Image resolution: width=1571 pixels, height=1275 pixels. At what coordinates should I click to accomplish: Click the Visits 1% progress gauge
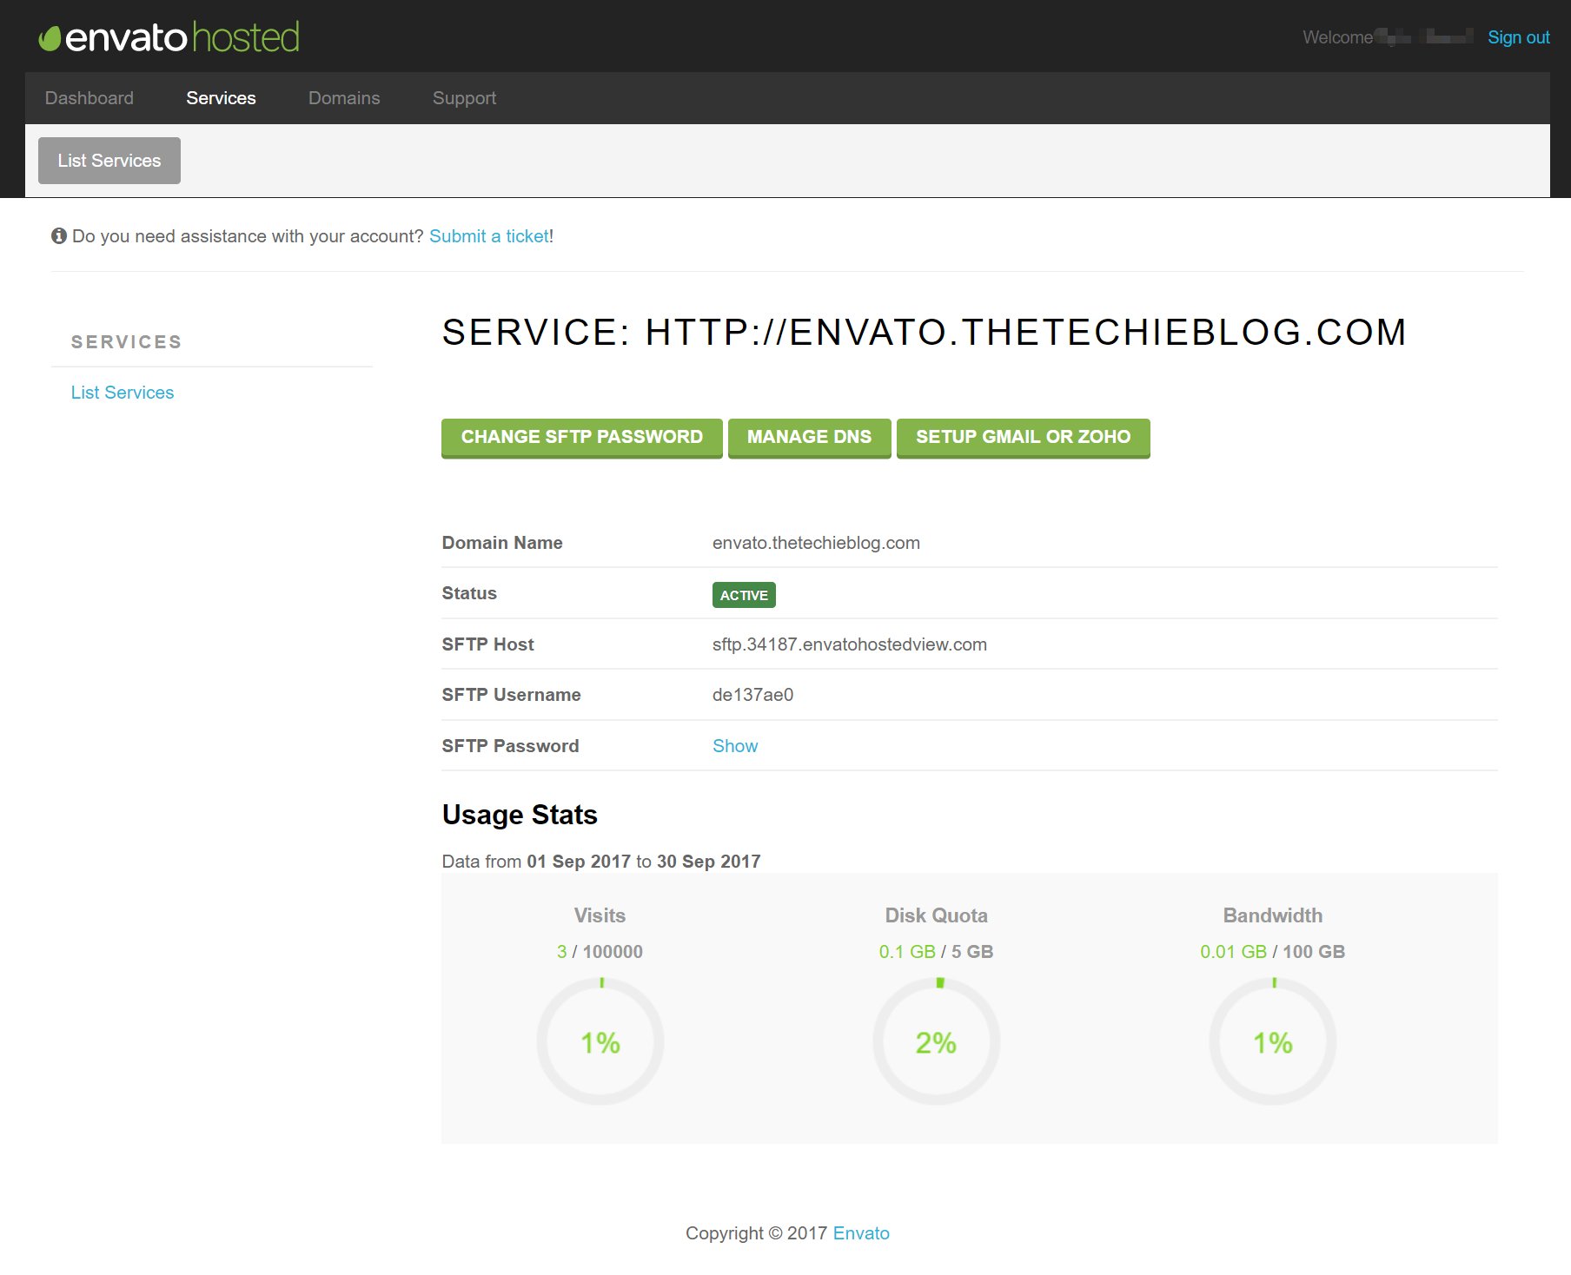600,1041
